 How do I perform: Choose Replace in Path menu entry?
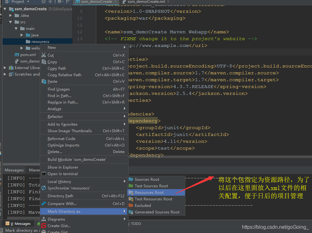[84, 102]
